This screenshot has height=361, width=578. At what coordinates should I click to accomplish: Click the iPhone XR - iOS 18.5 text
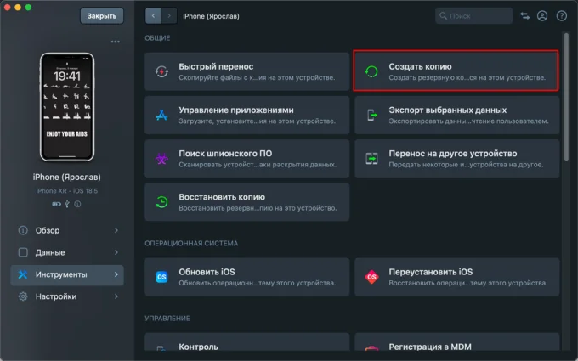(x=66, y=191)
